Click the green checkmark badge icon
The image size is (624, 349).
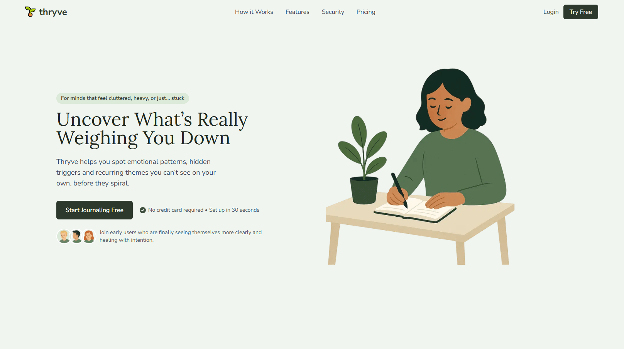coord(143,210)
